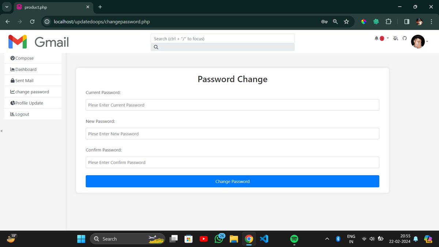
Task: Click the volume speaker tray icon
Action: (x=372, y=239)
